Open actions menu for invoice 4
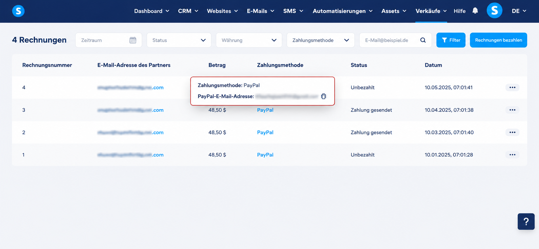This screenshot has height=249, width=539. coord(512,87)
